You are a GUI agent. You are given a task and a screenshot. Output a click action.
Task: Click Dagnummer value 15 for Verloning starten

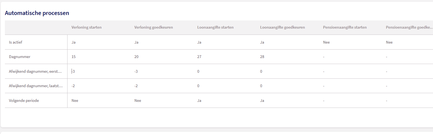pos(73,57)
